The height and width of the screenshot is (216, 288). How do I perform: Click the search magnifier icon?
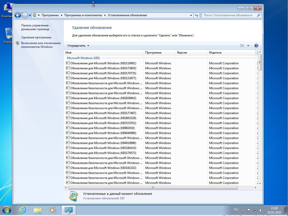pyautogui.click(x=259, y=15)
